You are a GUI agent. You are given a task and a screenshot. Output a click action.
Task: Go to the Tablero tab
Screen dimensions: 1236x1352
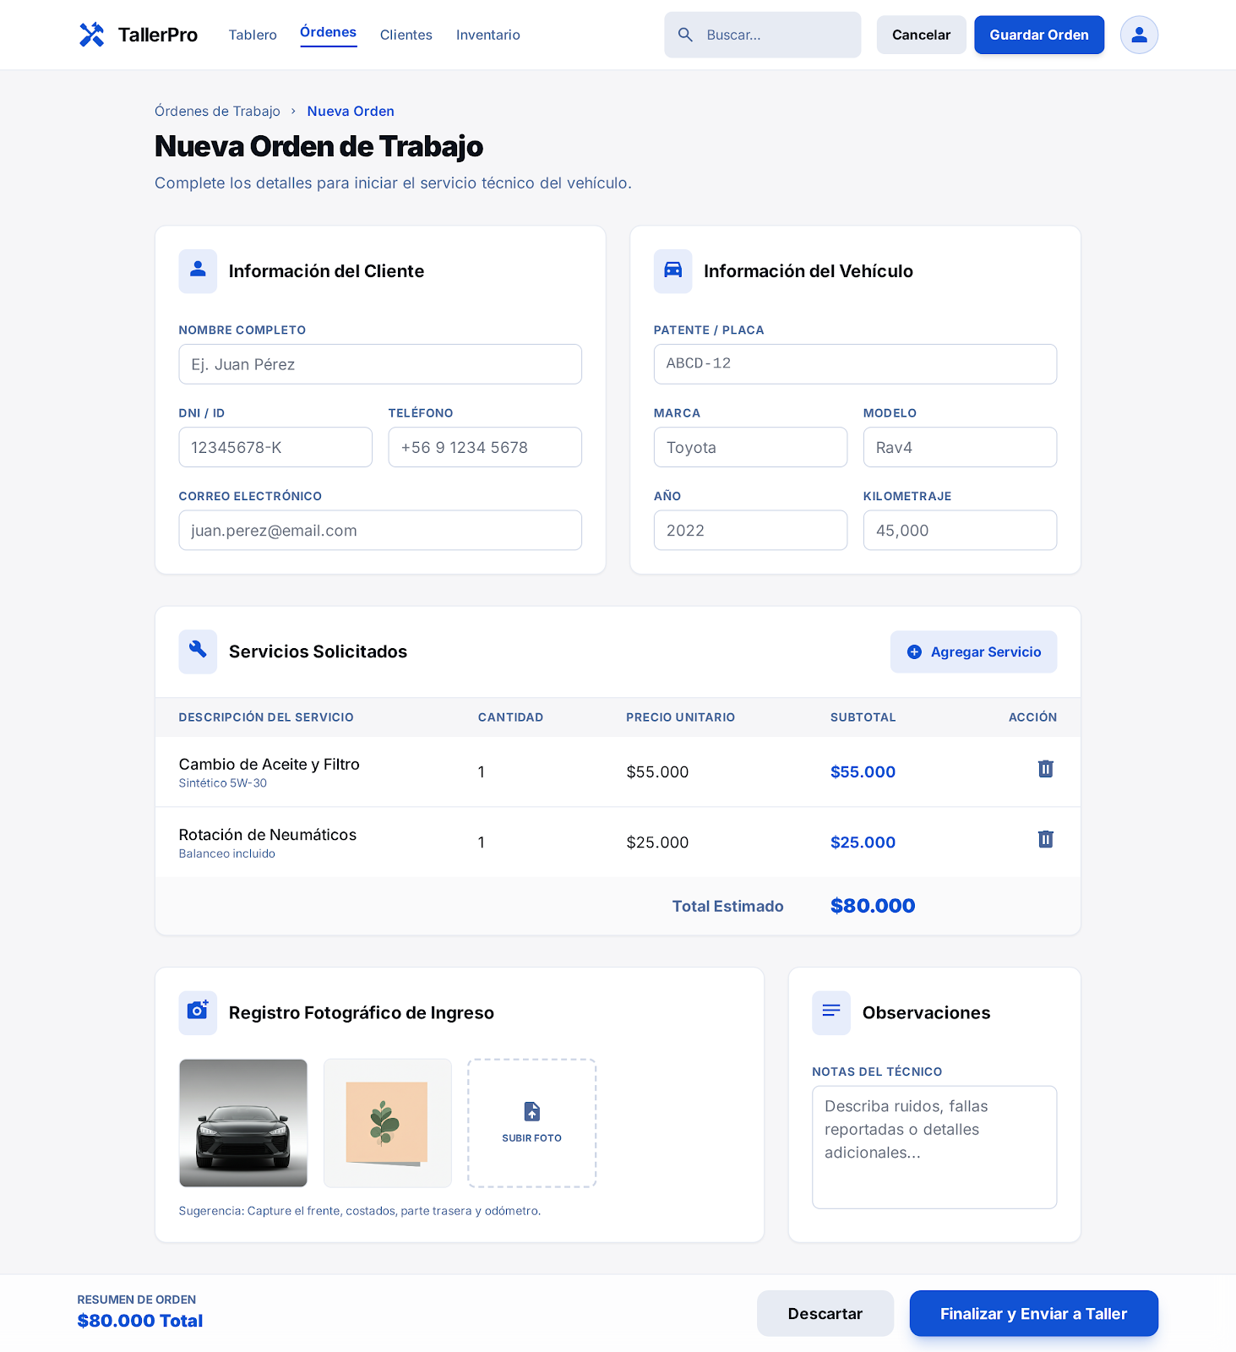point(253,35)
